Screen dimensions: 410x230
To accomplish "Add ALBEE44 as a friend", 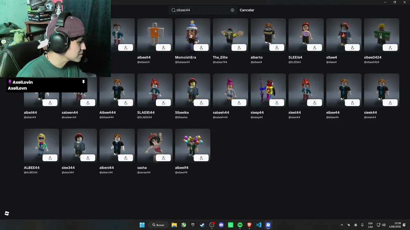I will pyautogui.click(x=50, y=158).
